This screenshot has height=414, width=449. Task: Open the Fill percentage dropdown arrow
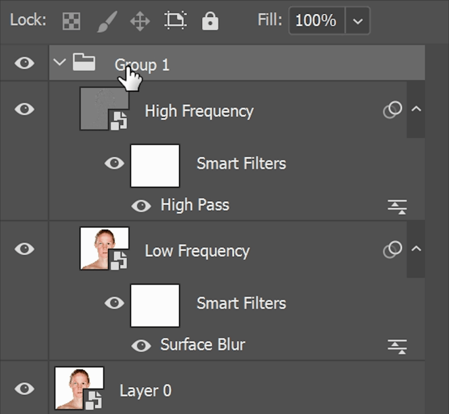[357, 21]
